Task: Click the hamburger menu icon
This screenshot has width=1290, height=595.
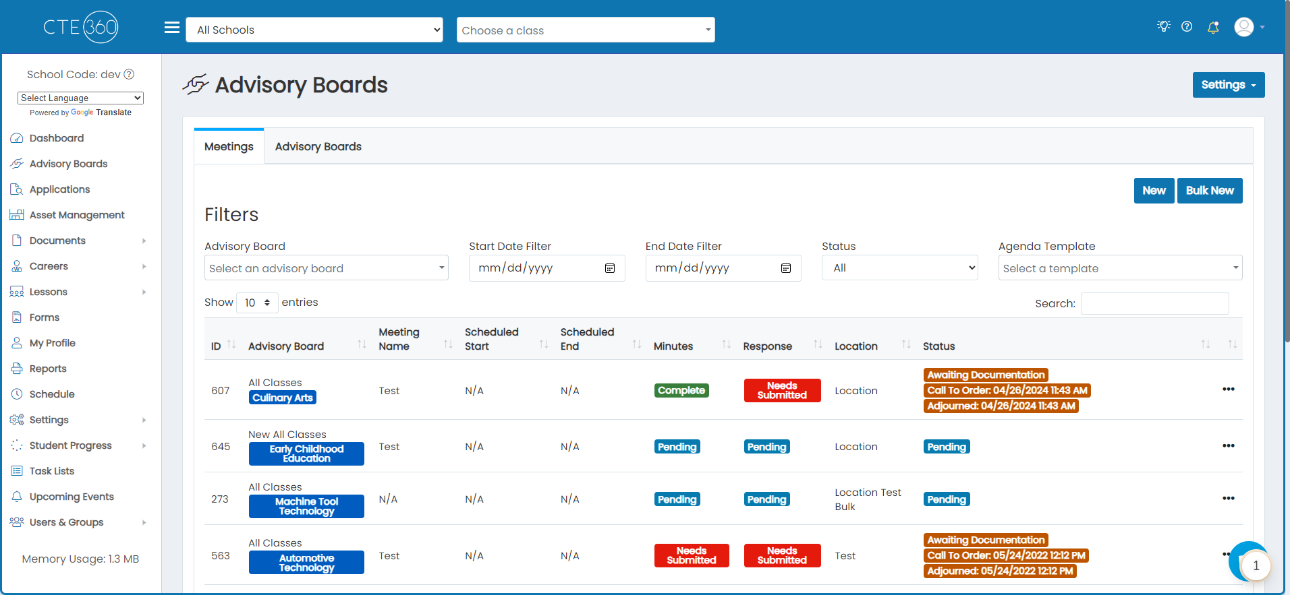Action: point(172,28)
